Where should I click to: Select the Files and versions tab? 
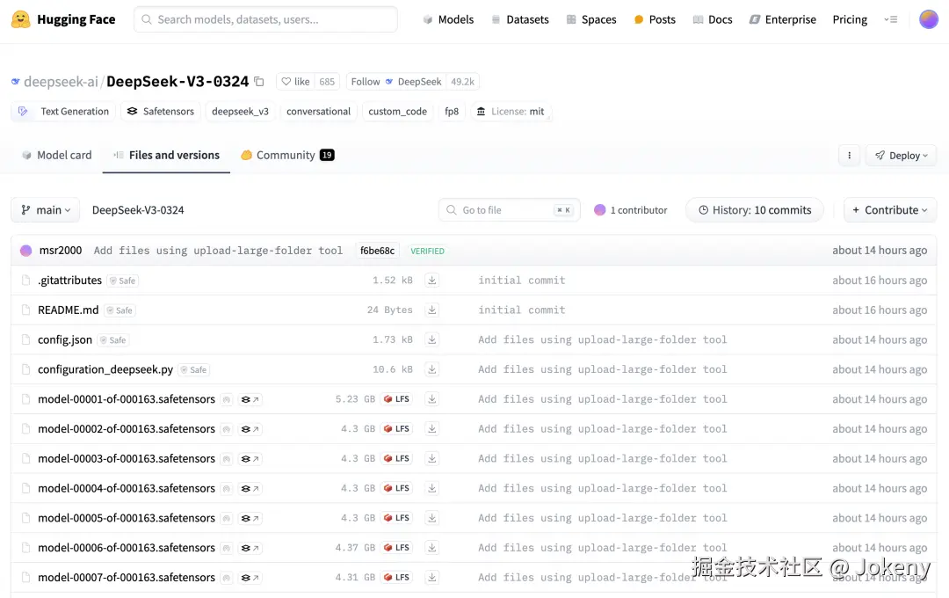coord(166,155)
